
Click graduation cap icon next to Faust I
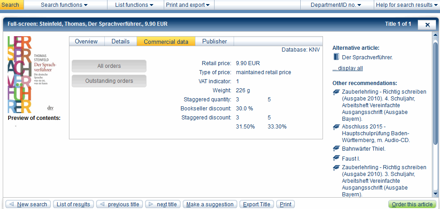[x=336, y=158]
